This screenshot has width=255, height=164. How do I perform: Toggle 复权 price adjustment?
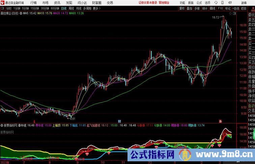point(182,8)
